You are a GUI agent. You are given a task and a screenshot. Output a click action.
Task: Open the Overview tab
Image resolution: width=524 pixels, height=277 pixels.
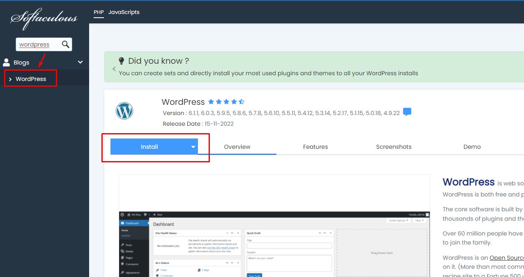click(x=237, y=147)
